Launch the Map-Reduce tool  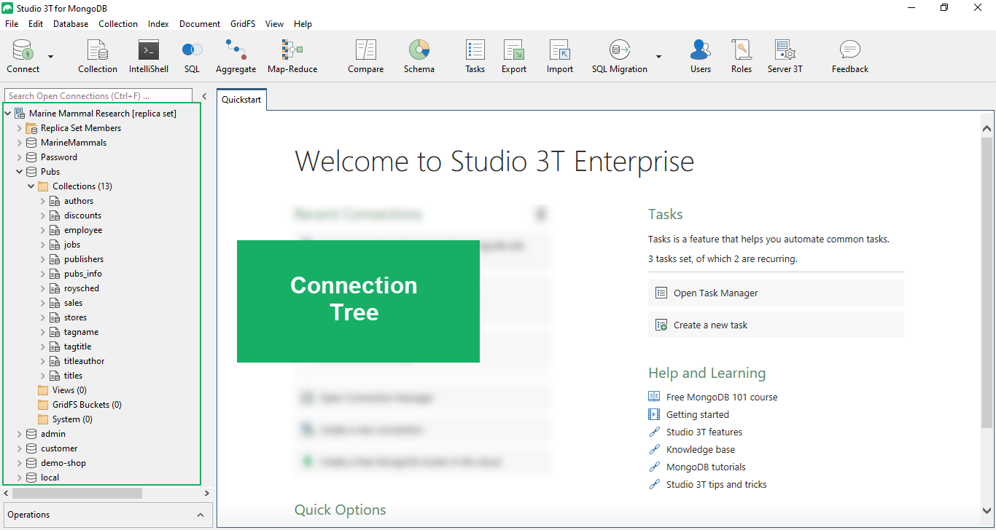click(x=292, y=56)
